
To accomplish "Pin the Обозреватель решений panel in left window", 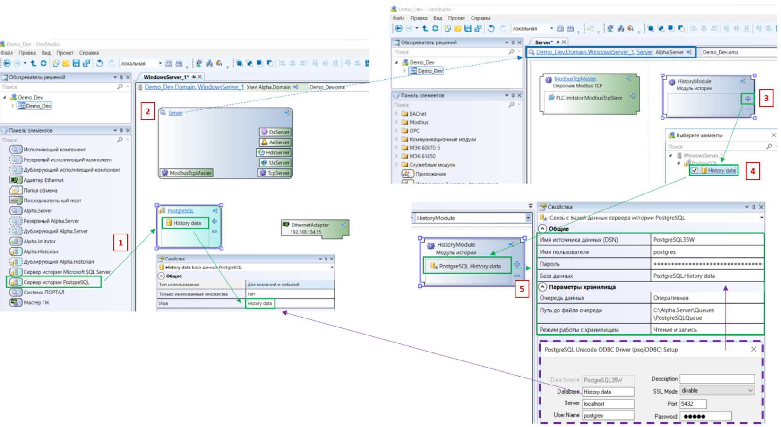I will point(121,77).
